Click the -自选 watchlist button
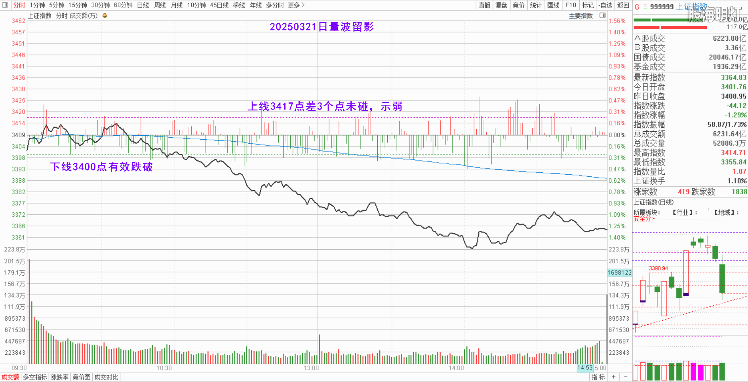The image size is (748, 382). point(605,5)
